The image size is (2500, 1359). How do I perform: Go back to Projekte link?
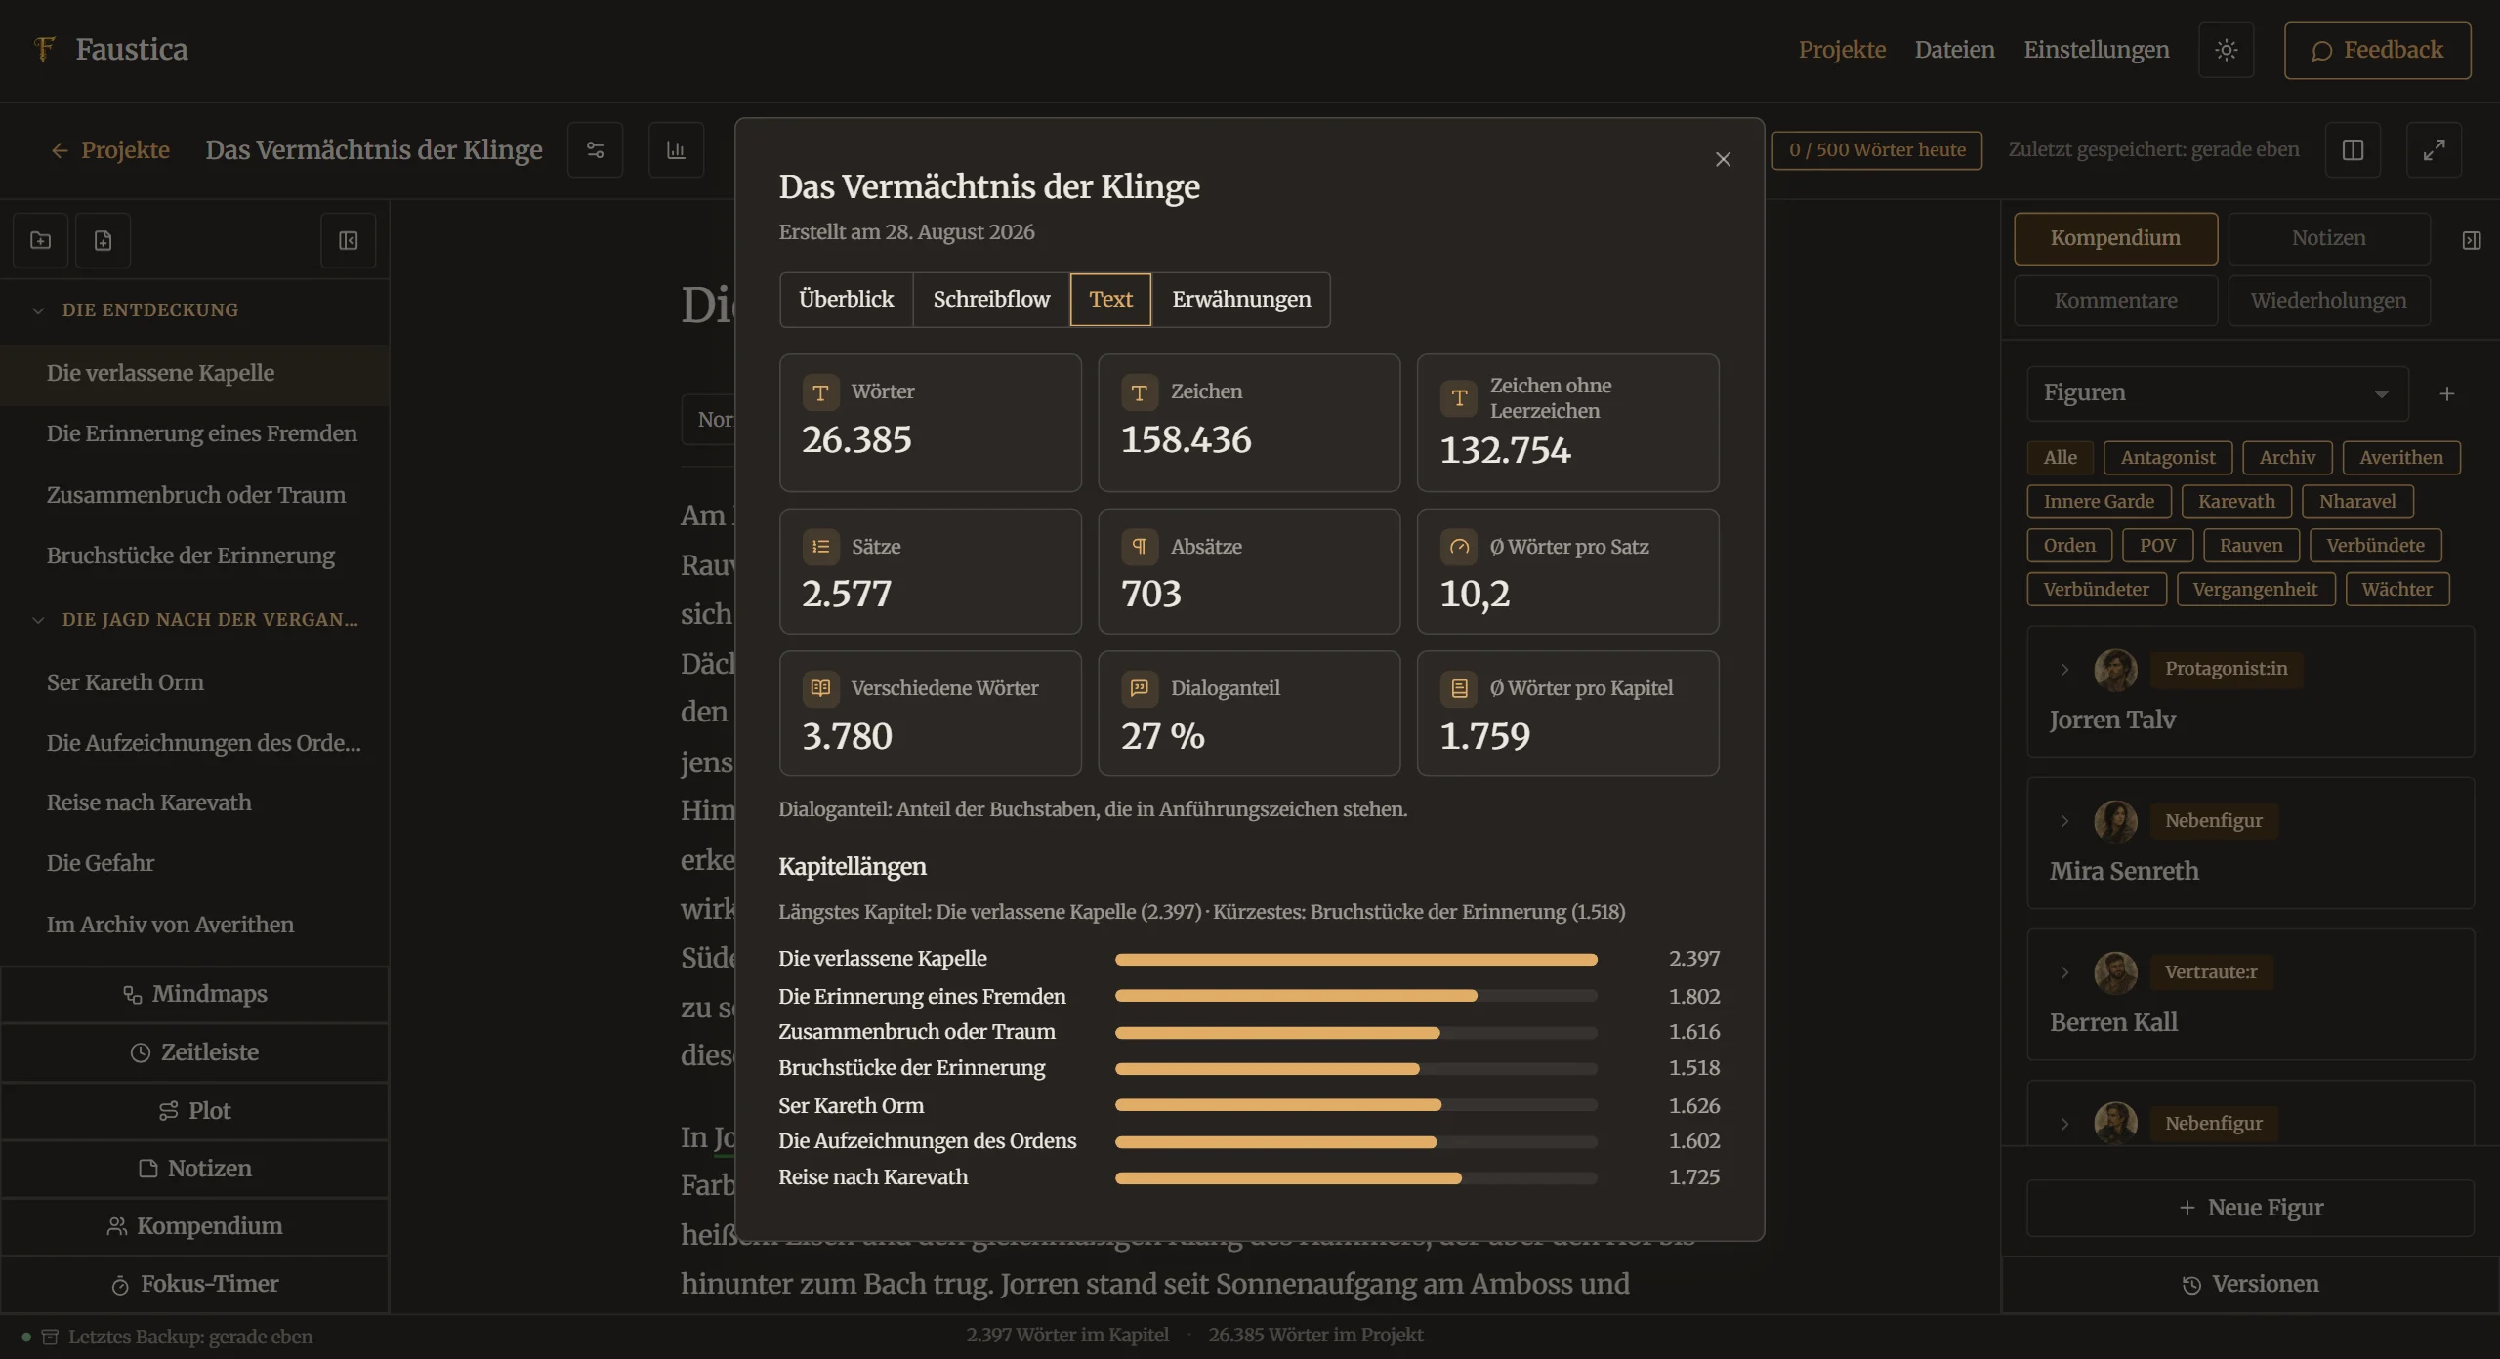[x=110, y=150]
